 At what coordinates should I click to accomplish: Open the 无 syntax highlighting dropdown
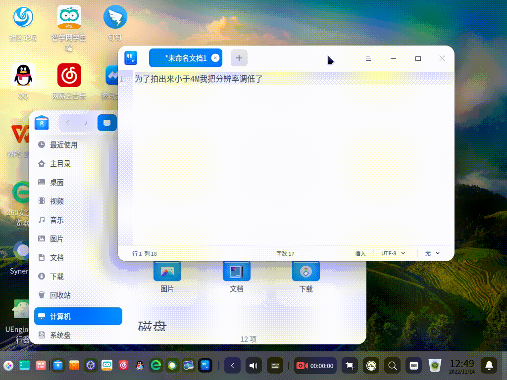[431, 253]
